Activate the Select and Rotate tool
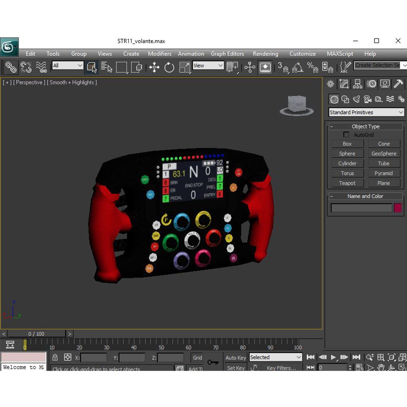 pos(169,67)
